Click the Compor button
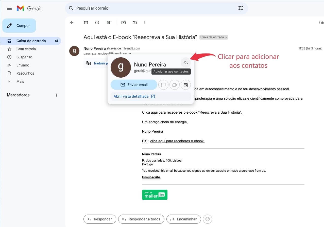The height and width of the screenshot is (227, 324). click(19, 26)
